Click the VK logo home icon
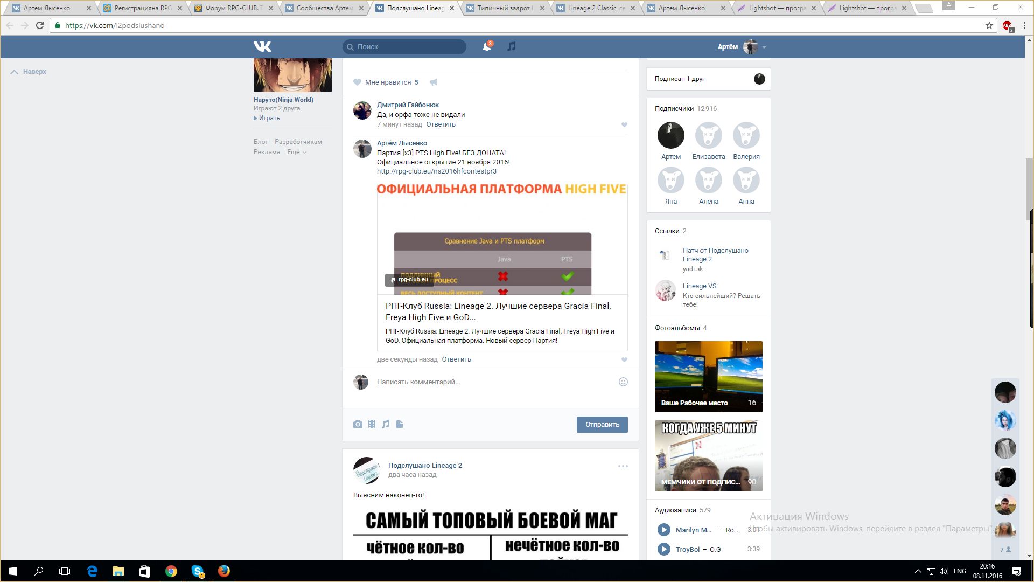Screen dimensions: 1034x582 point(262,47)
